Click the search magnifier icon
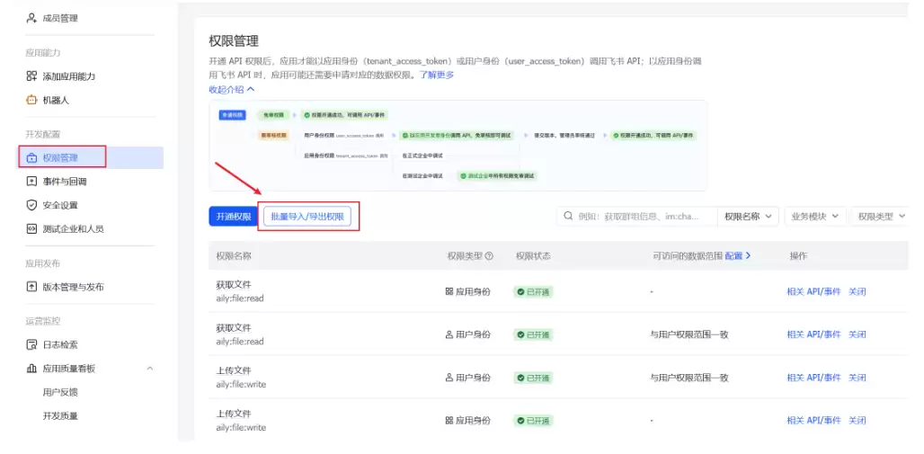Screen dimensions: 924x454 (x=568, y=216)
